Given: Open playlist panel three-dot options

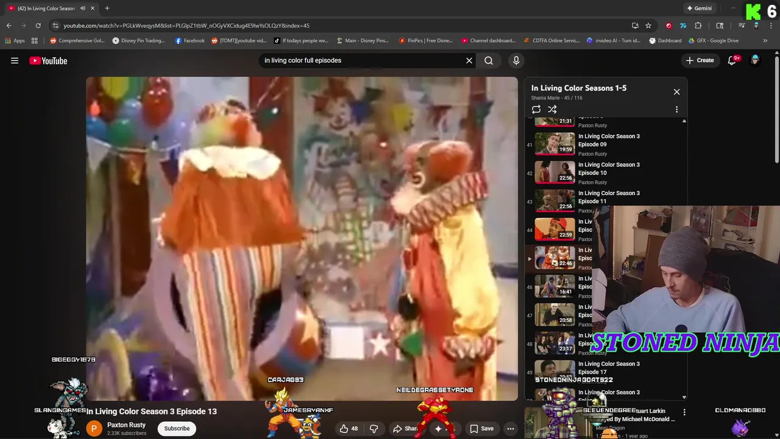Looking at the screenshot, I should pyautogui.click(x=676, y=110).
